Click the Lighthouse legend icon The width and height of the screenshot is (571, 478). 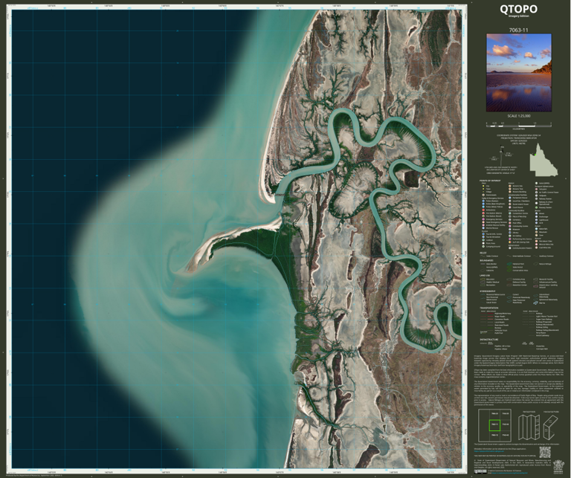click(x=536, y=220)
